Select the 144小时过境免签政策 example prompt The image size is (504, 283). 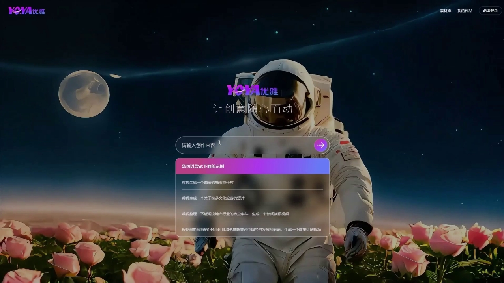[251, 229]
